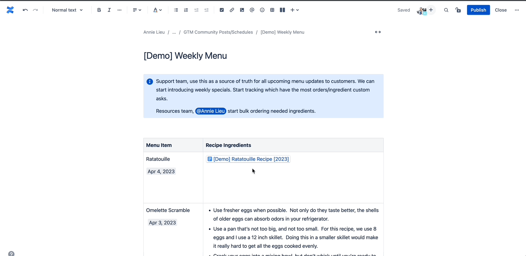Click the image insert icon

pos(242,10)
